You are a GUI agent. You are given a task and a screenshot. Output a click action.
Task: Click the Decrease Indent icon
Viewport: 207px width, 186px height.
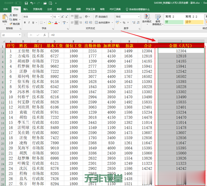86,23
